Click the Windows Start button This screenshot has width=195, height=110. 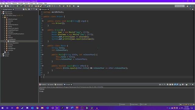click(2, 108)
